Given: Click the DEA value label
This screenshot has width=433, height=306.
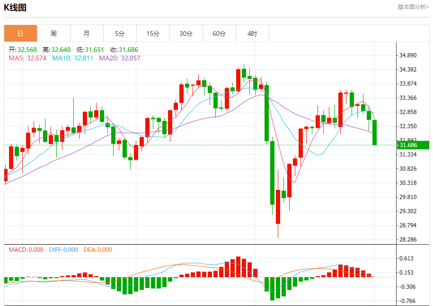Looking at the screenshot, I should [98, 250].
